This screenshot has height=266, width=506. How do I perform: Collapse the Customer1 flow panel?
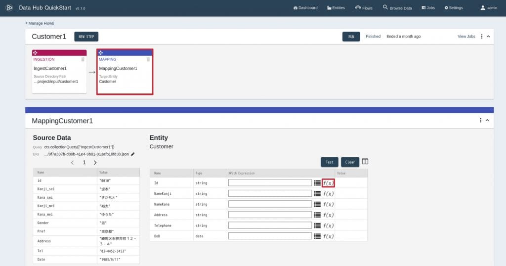coord(488,37)
